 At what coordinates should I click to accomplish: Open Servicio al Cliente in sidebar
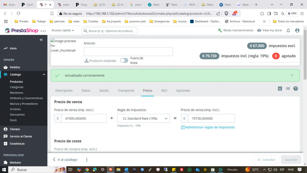[21, 137]
